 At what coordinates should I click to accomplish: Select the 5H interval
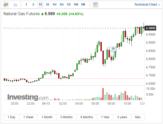click(x=62, y=5)
